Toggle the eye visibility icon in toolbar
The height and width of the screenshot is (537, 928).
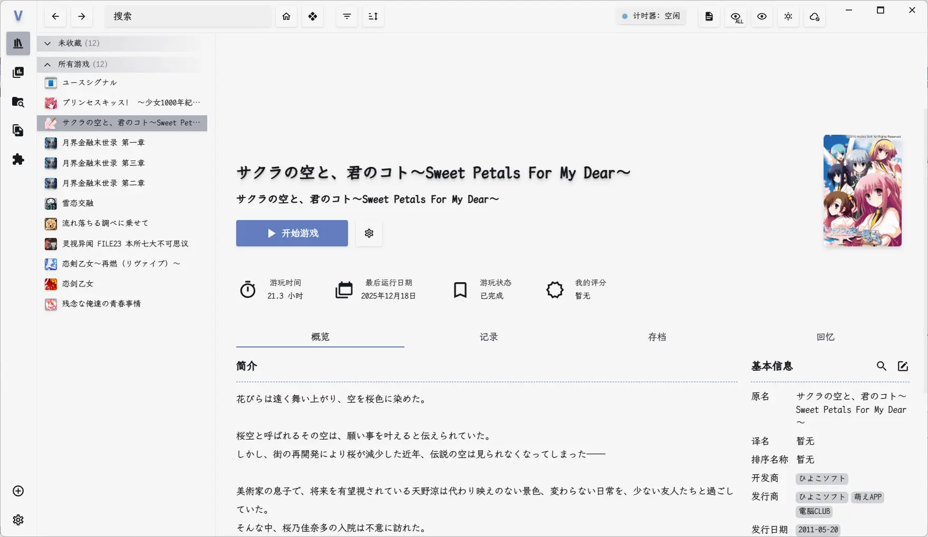762,17
